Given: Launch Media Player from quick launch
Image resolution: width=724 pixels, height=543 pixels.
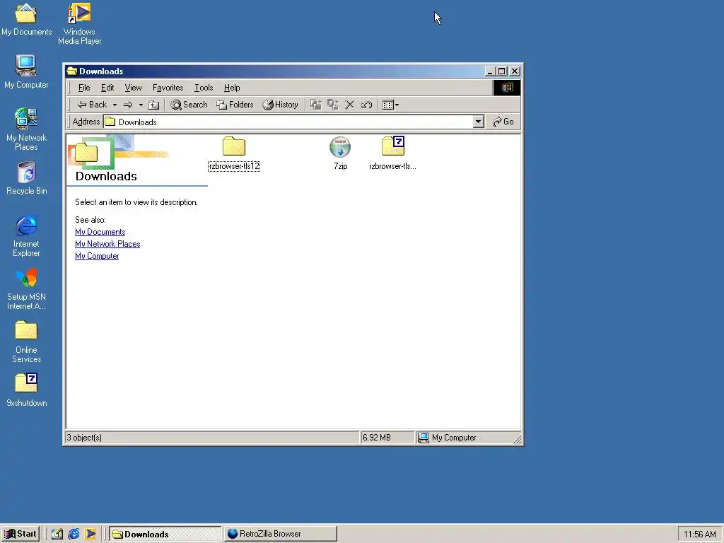Looking at the screenshot, I should click(x=90, y=534).
